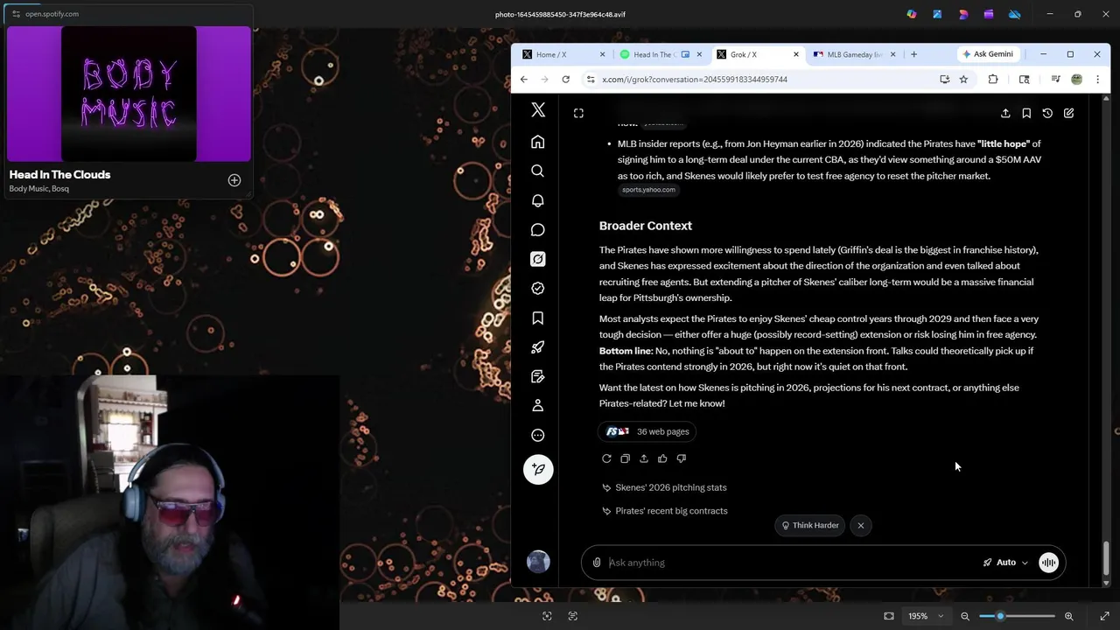This screenshot has height=630, width=1120.
Task: Open Chat bubble icon in X sidebar
Action: tap(538, 229)
